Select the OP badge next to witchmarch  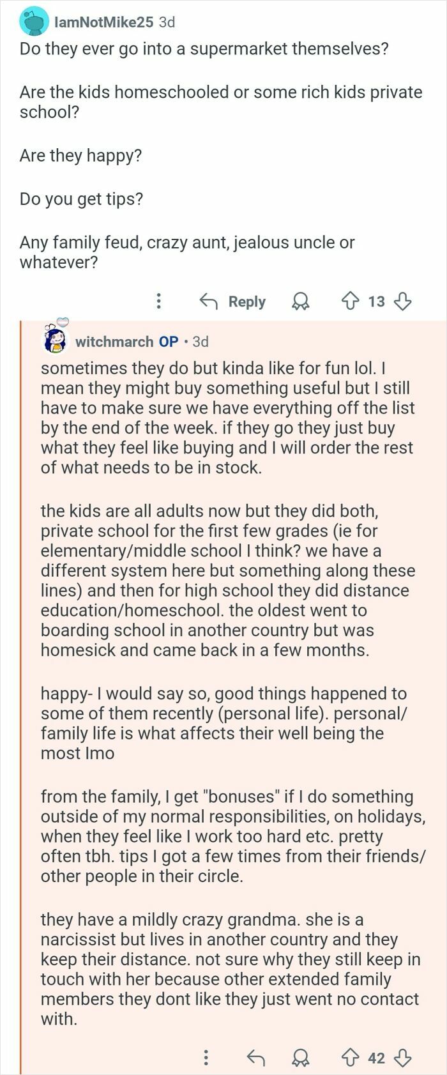169,341
